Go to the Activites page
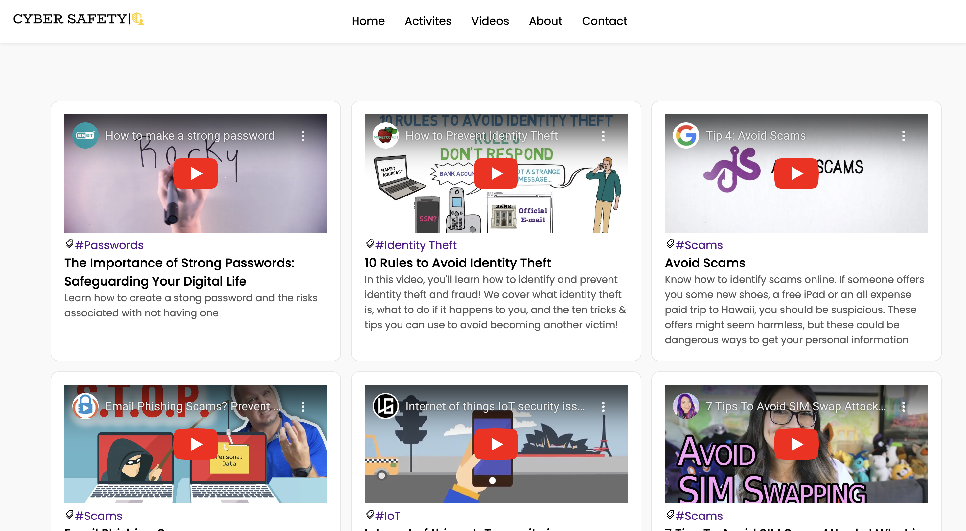This screenshot has height=531, width=966. point(428,21)
